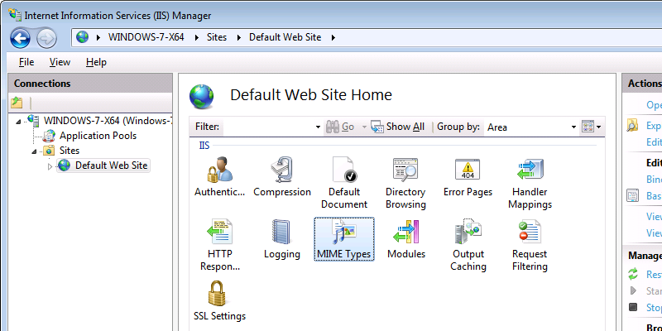
Task: Click WINDOWS-7-X64 in the address breadcrumb
Action: point(146,37)
